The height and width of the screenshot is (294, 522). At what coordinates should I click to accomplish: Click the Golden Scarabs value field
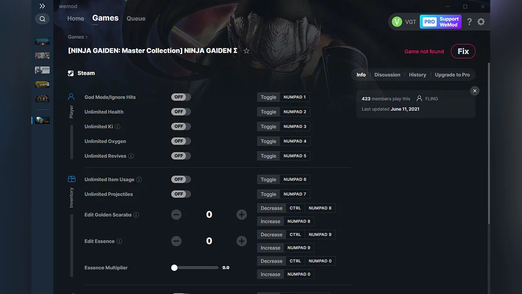(209, 215)
